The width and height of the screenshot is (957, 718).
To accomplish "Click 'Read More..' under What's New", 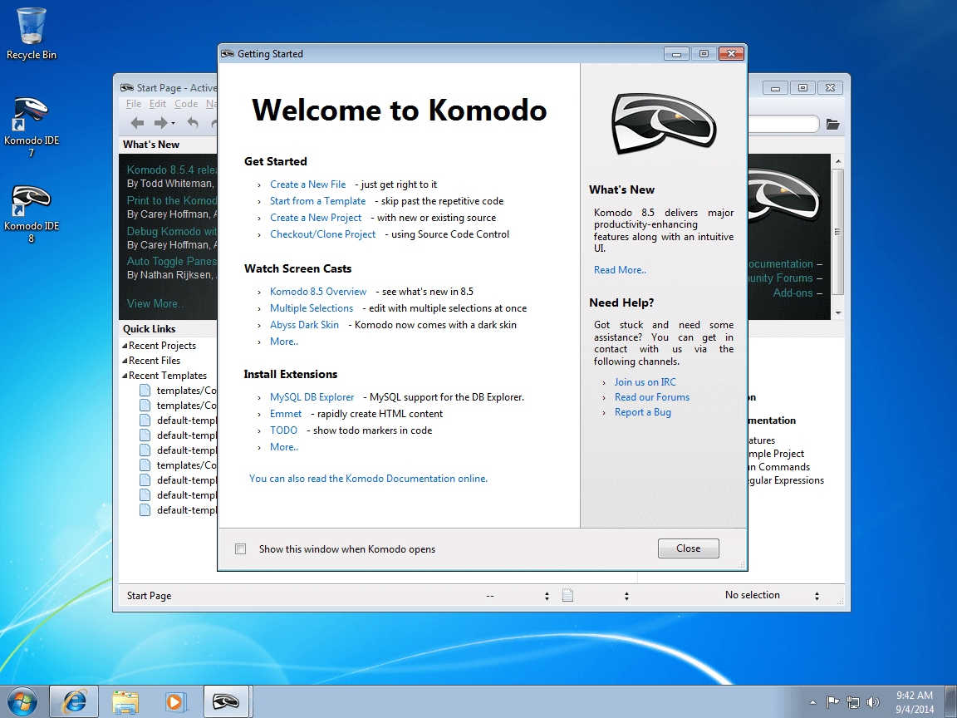I will (620, 270).
